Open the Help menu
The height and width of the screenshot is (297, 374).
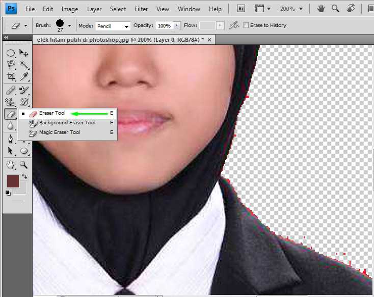215,9
